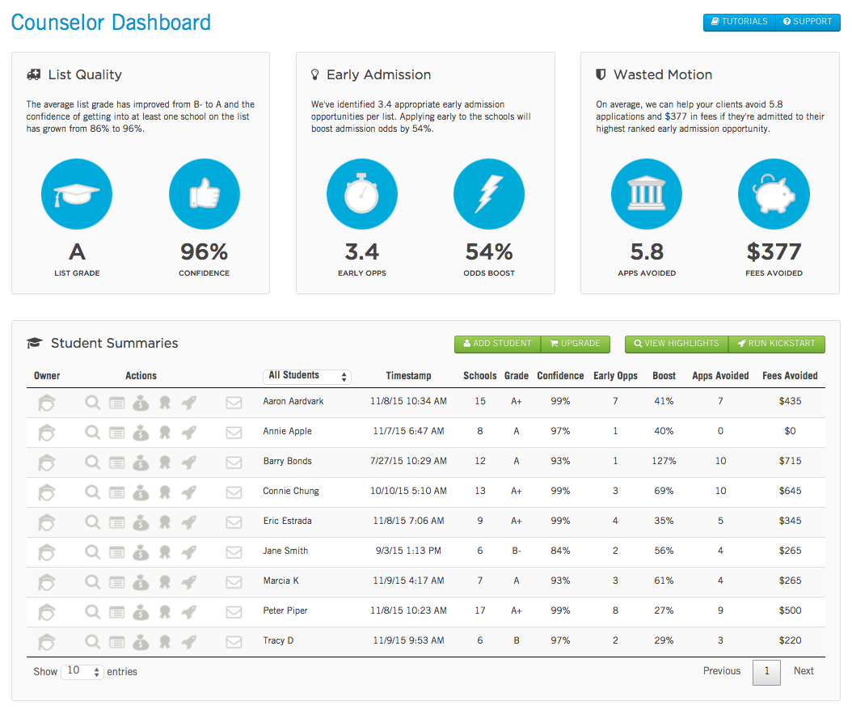Click the name Aaron Aardvark

[x=293, y=401]
